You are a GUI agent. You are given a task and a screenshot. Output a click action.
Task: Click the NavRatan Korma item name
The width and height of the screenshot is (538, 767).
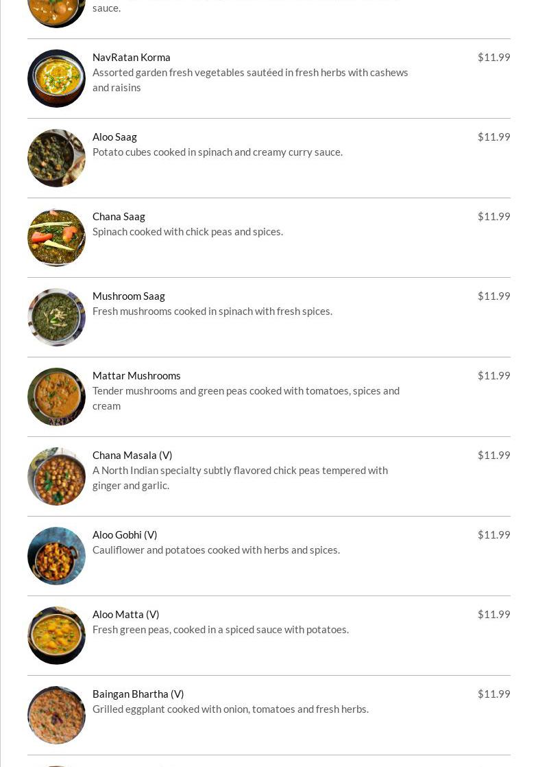coord(132,57)
